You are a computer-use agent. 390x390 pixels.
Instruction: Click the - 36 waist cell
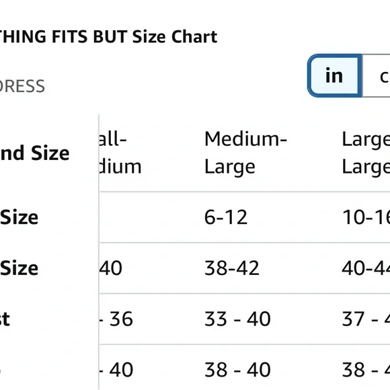coord(116,319)
